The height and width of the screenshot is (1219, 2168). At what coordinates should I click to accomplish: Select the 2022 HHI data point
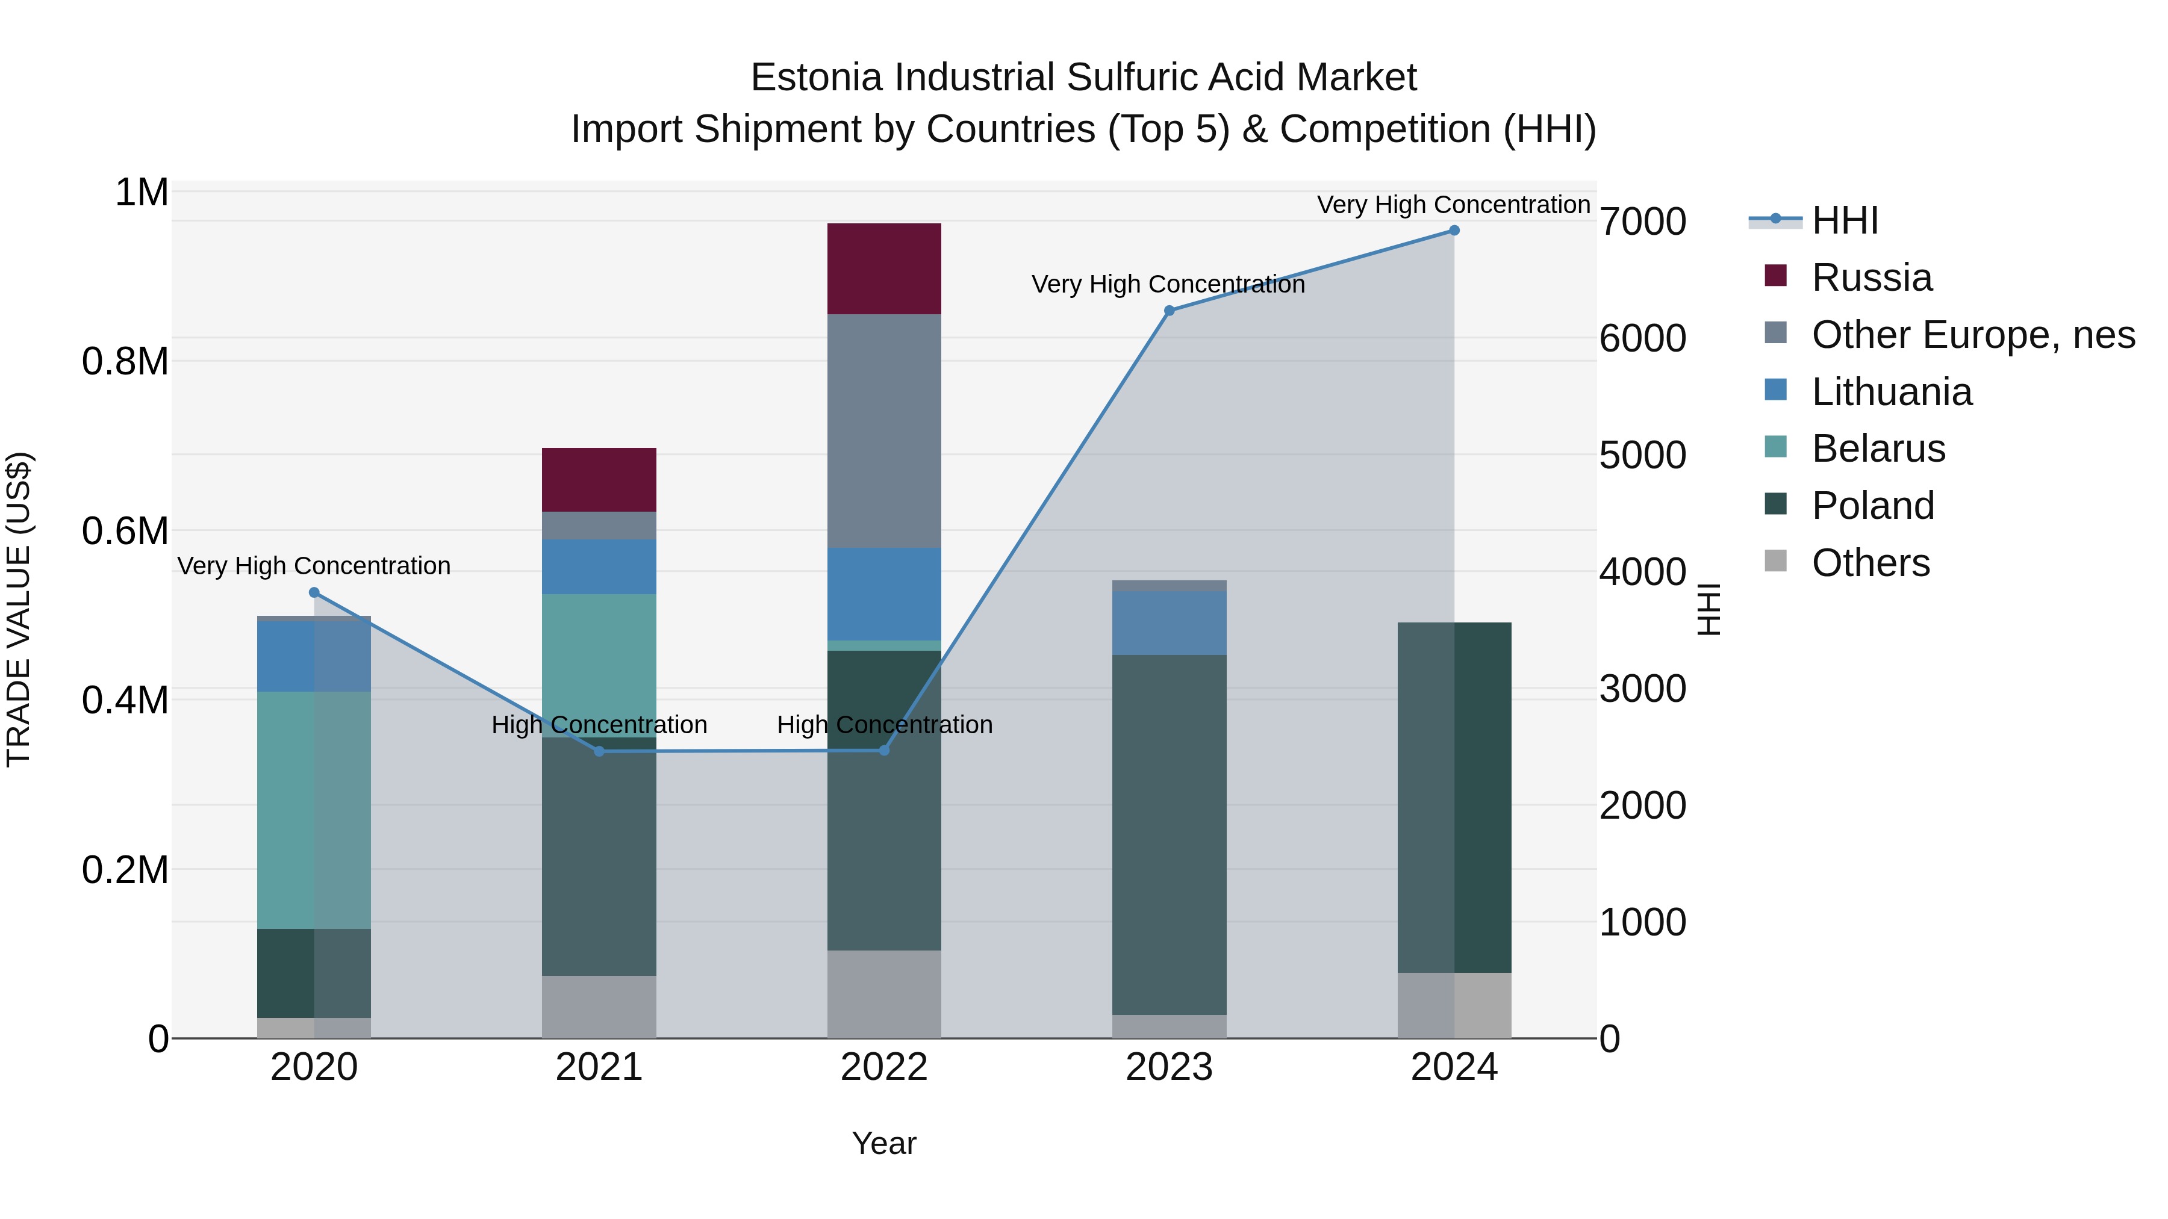885,751
